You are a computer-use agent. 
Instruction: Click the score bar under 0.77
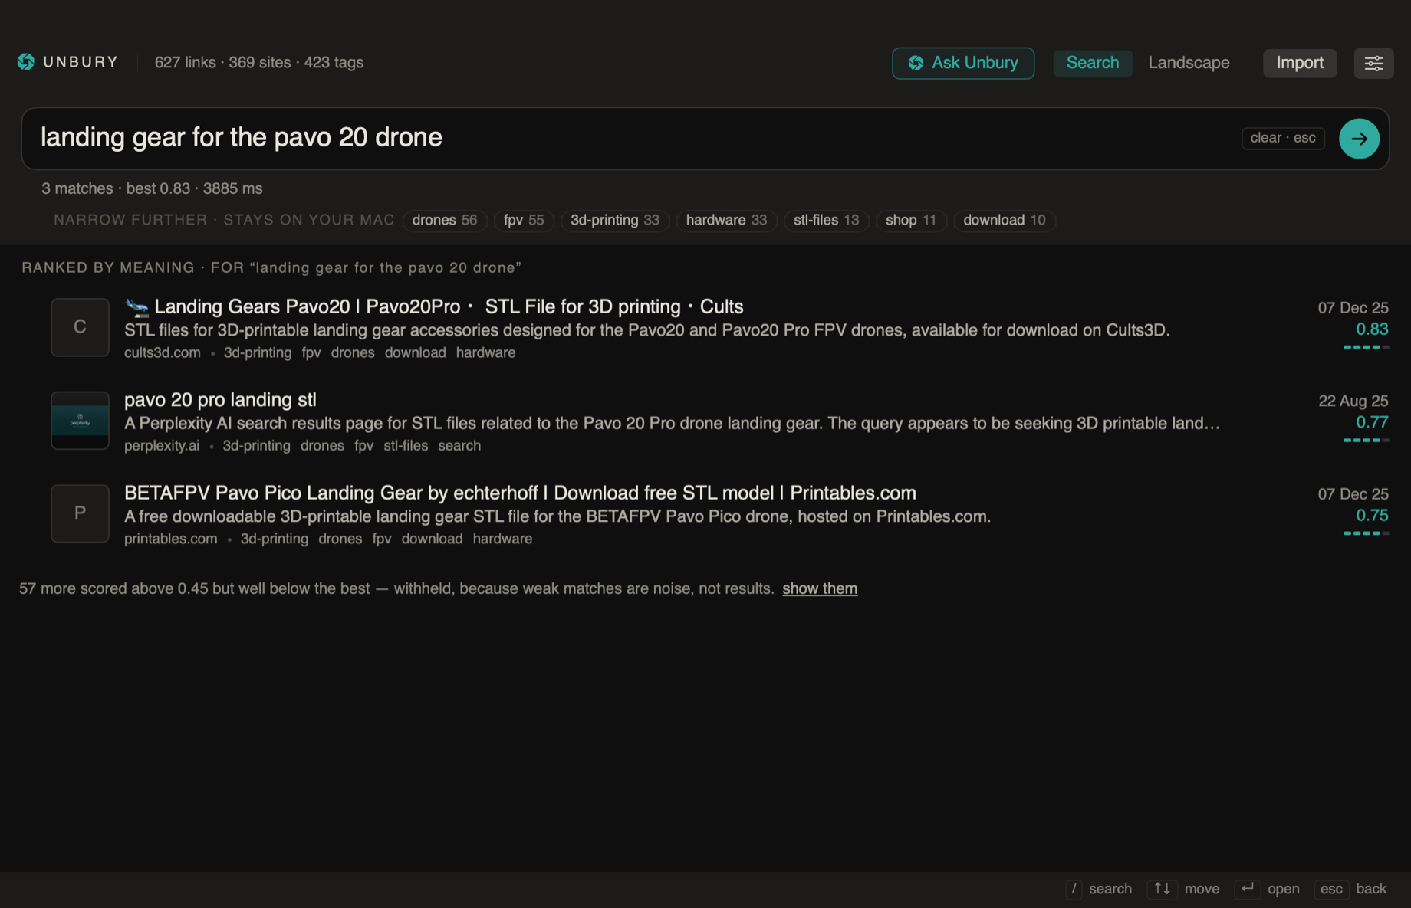(x=1367, y=440)
